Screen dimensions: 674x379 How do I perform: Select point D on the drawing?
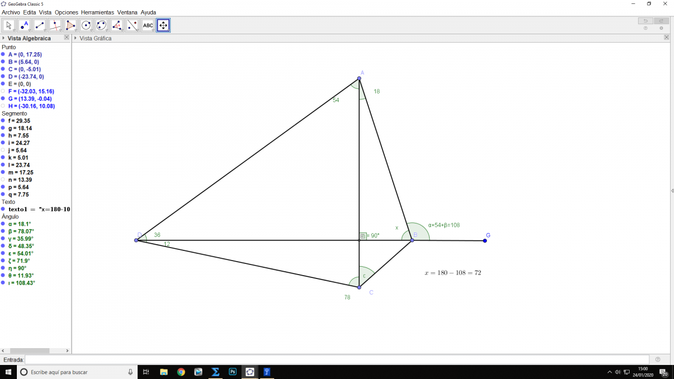pos(136,240)
